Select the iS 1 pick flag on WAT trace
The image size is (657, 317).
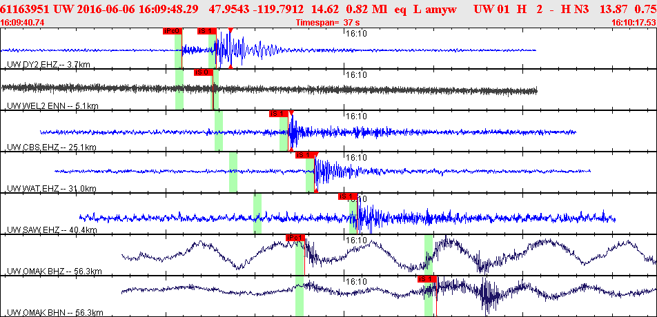click(x=304, y=155)
